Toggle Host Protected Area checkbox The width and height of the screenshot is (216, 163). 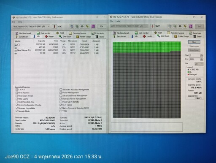click(16, 102)
